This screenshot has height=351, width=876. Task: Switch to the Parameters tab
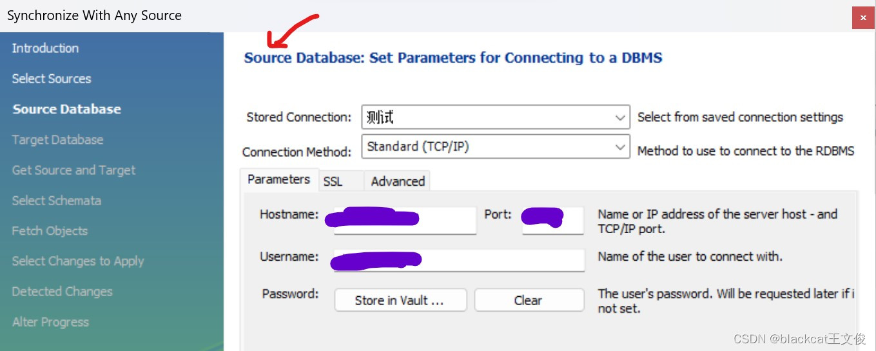pyautogui.click(x=278, y=180)
